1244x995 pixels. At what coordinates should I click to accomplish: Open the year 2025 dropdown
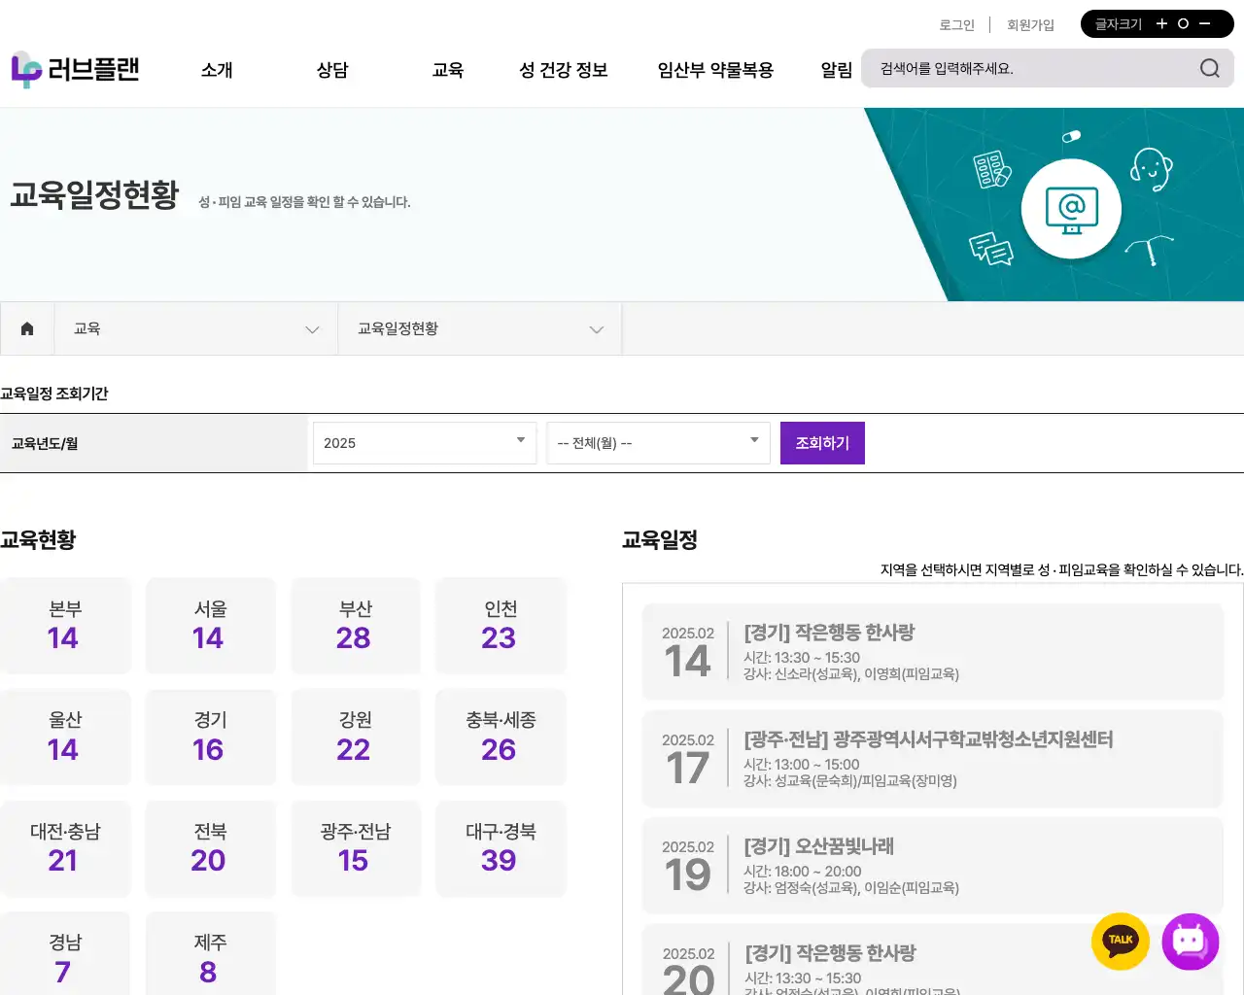[x=424, y=443]
